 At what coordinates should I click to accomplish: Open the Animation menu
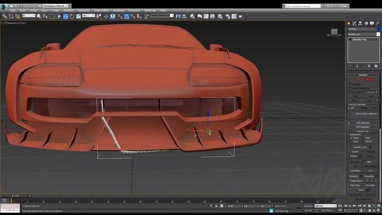(x=84, y=11)
